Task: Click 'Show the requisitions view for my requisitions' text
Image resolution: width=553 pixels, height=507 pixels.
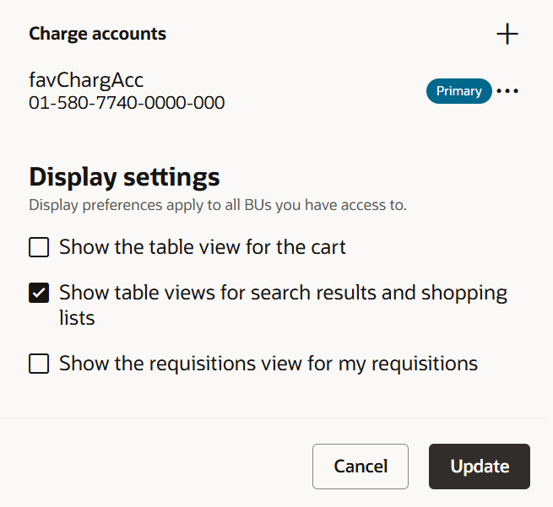Action: click(268, 364)
